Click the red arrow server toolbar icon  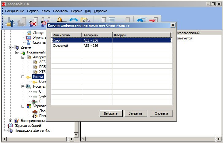[x=154, y=20]
